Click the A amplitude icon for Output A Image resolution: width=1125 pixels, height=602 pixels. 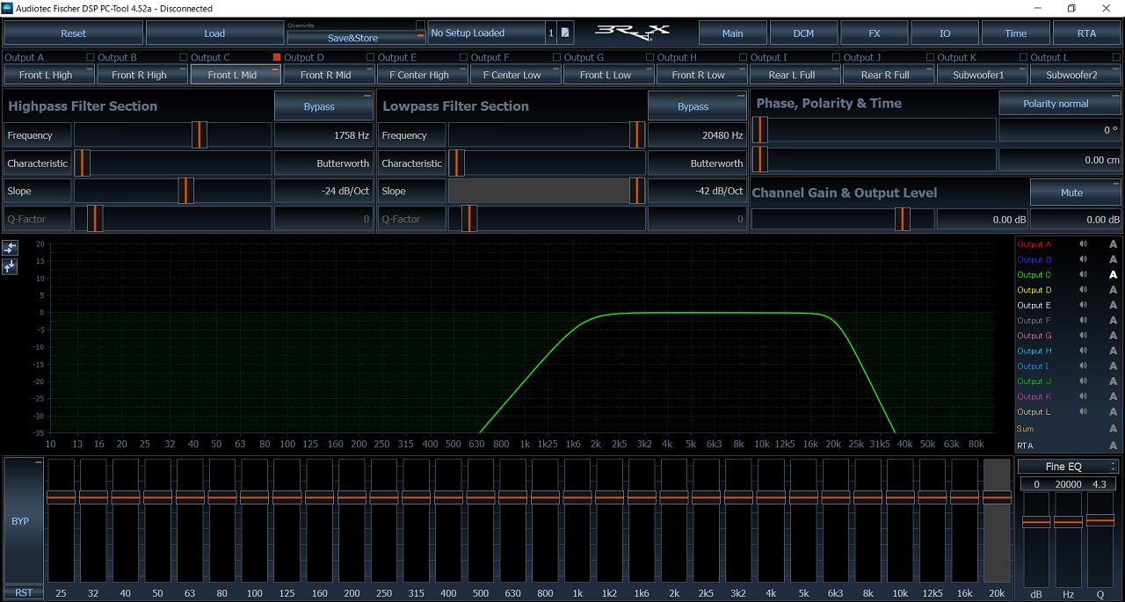point(1114,244)
